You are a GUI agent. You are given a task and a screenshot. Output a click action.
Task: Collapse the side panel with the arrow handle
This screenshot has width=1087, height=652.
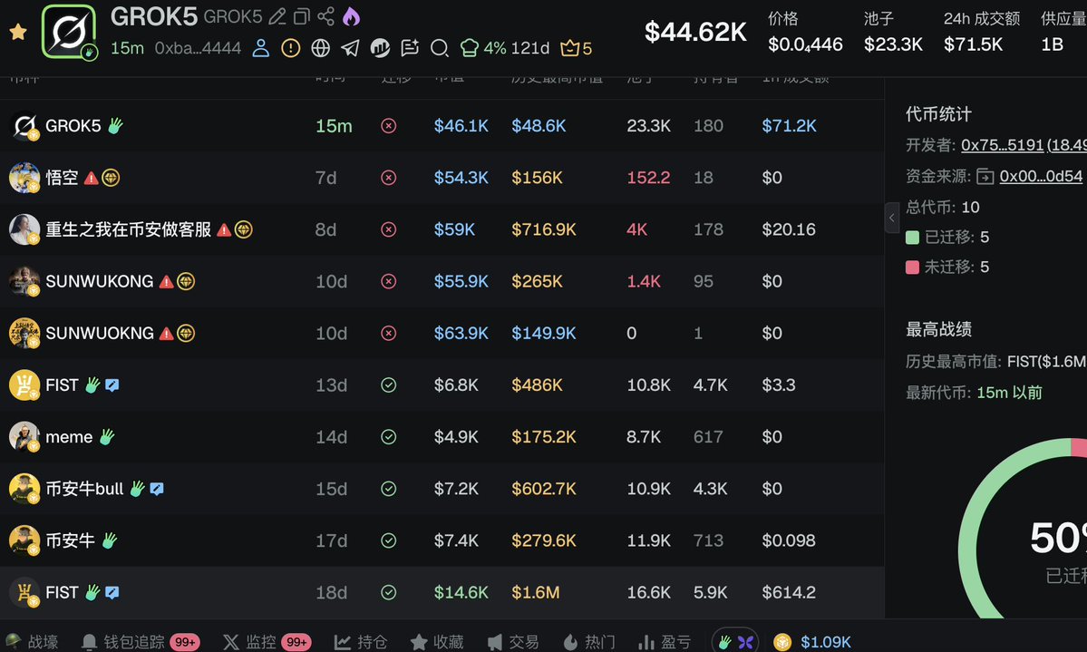891,218
